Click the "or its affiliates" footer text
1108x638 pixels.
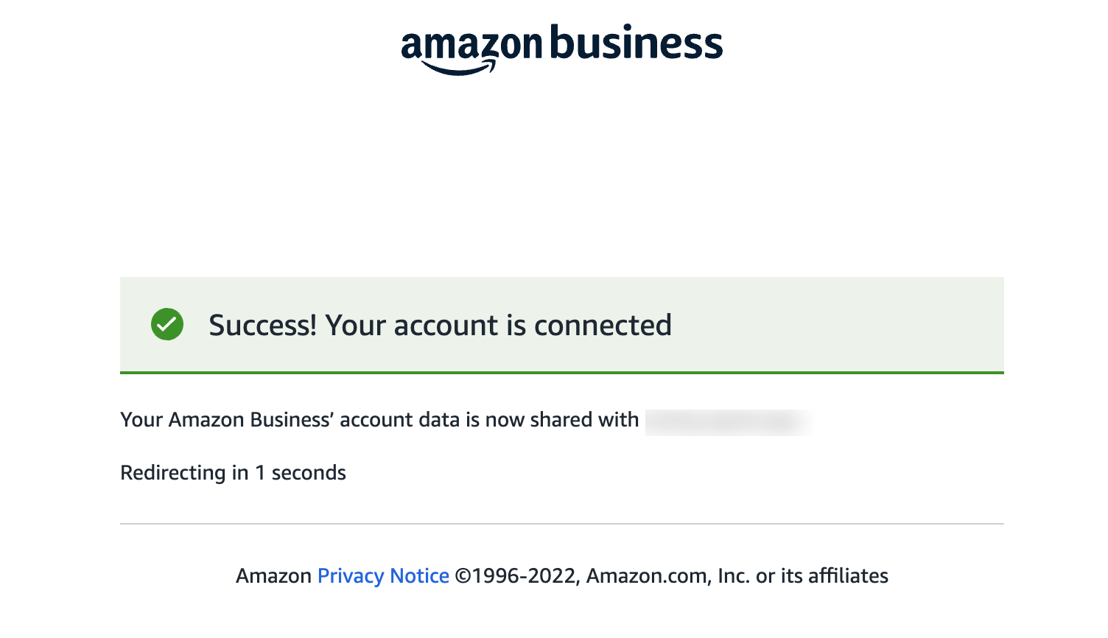tap(822, 575)
